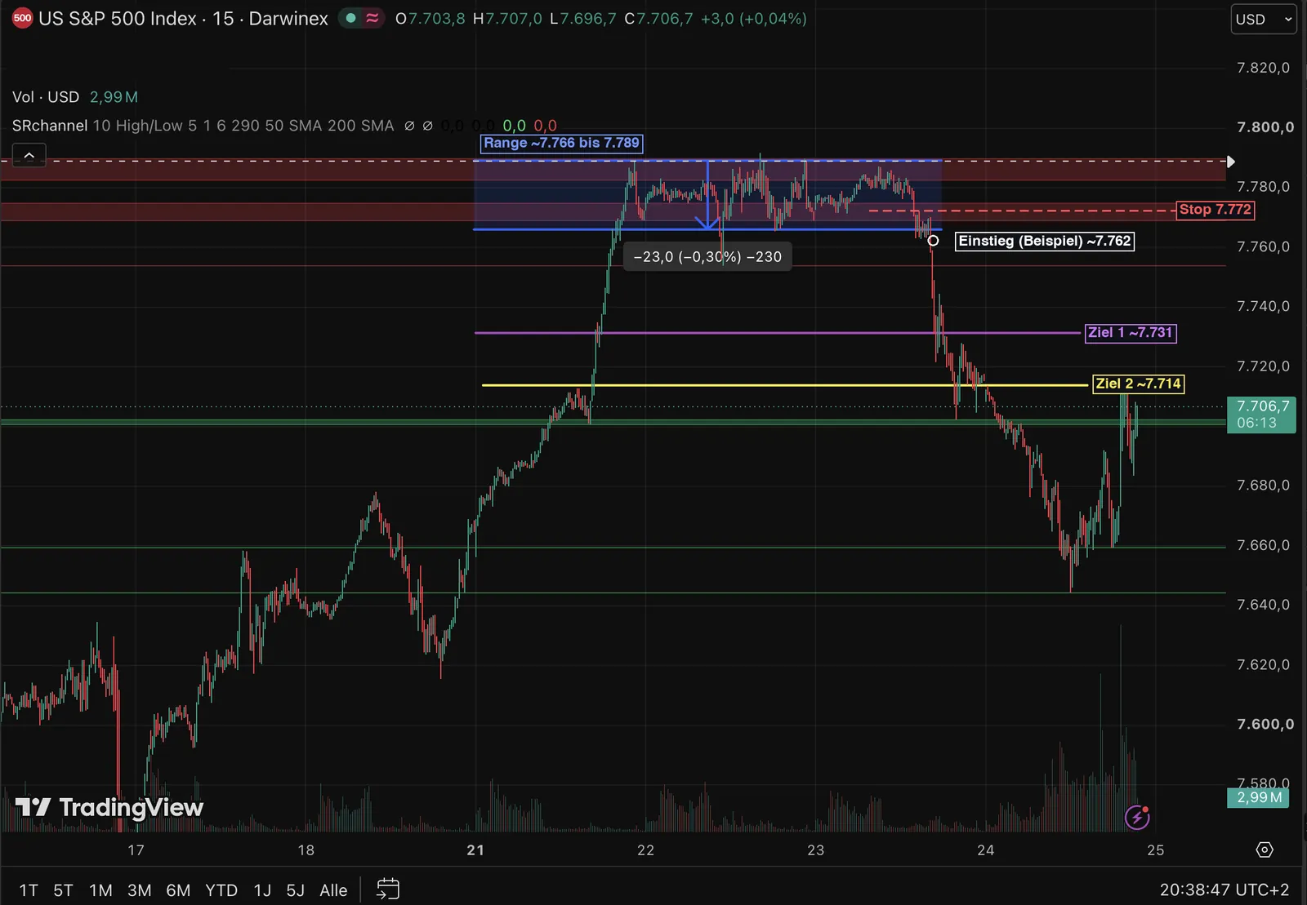Screen dimensions: 1307x905
Task: Click the pink approximate data icon
Action: coord(372,18)
